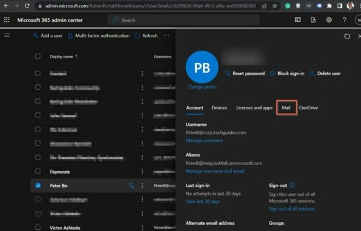Click Manage username link
Image resolution: width=361 pixels, height=231 pixels.
click(x=204, y=141)
